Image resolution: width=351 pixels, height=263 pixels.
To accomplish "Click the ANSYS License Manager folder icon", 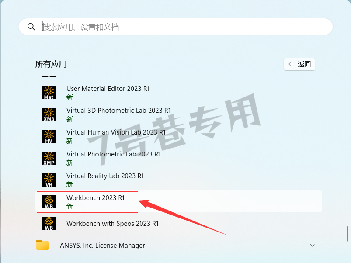I will pyautogui.click(x=42, y=245).
